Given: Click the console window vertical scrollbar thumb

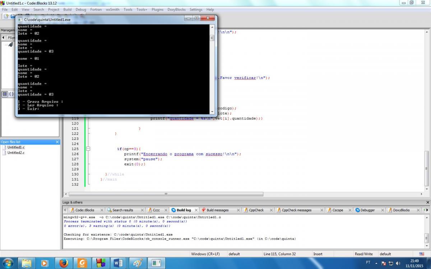Looking at the screenshot, I should pyautogui.click(x=212, y=38).
